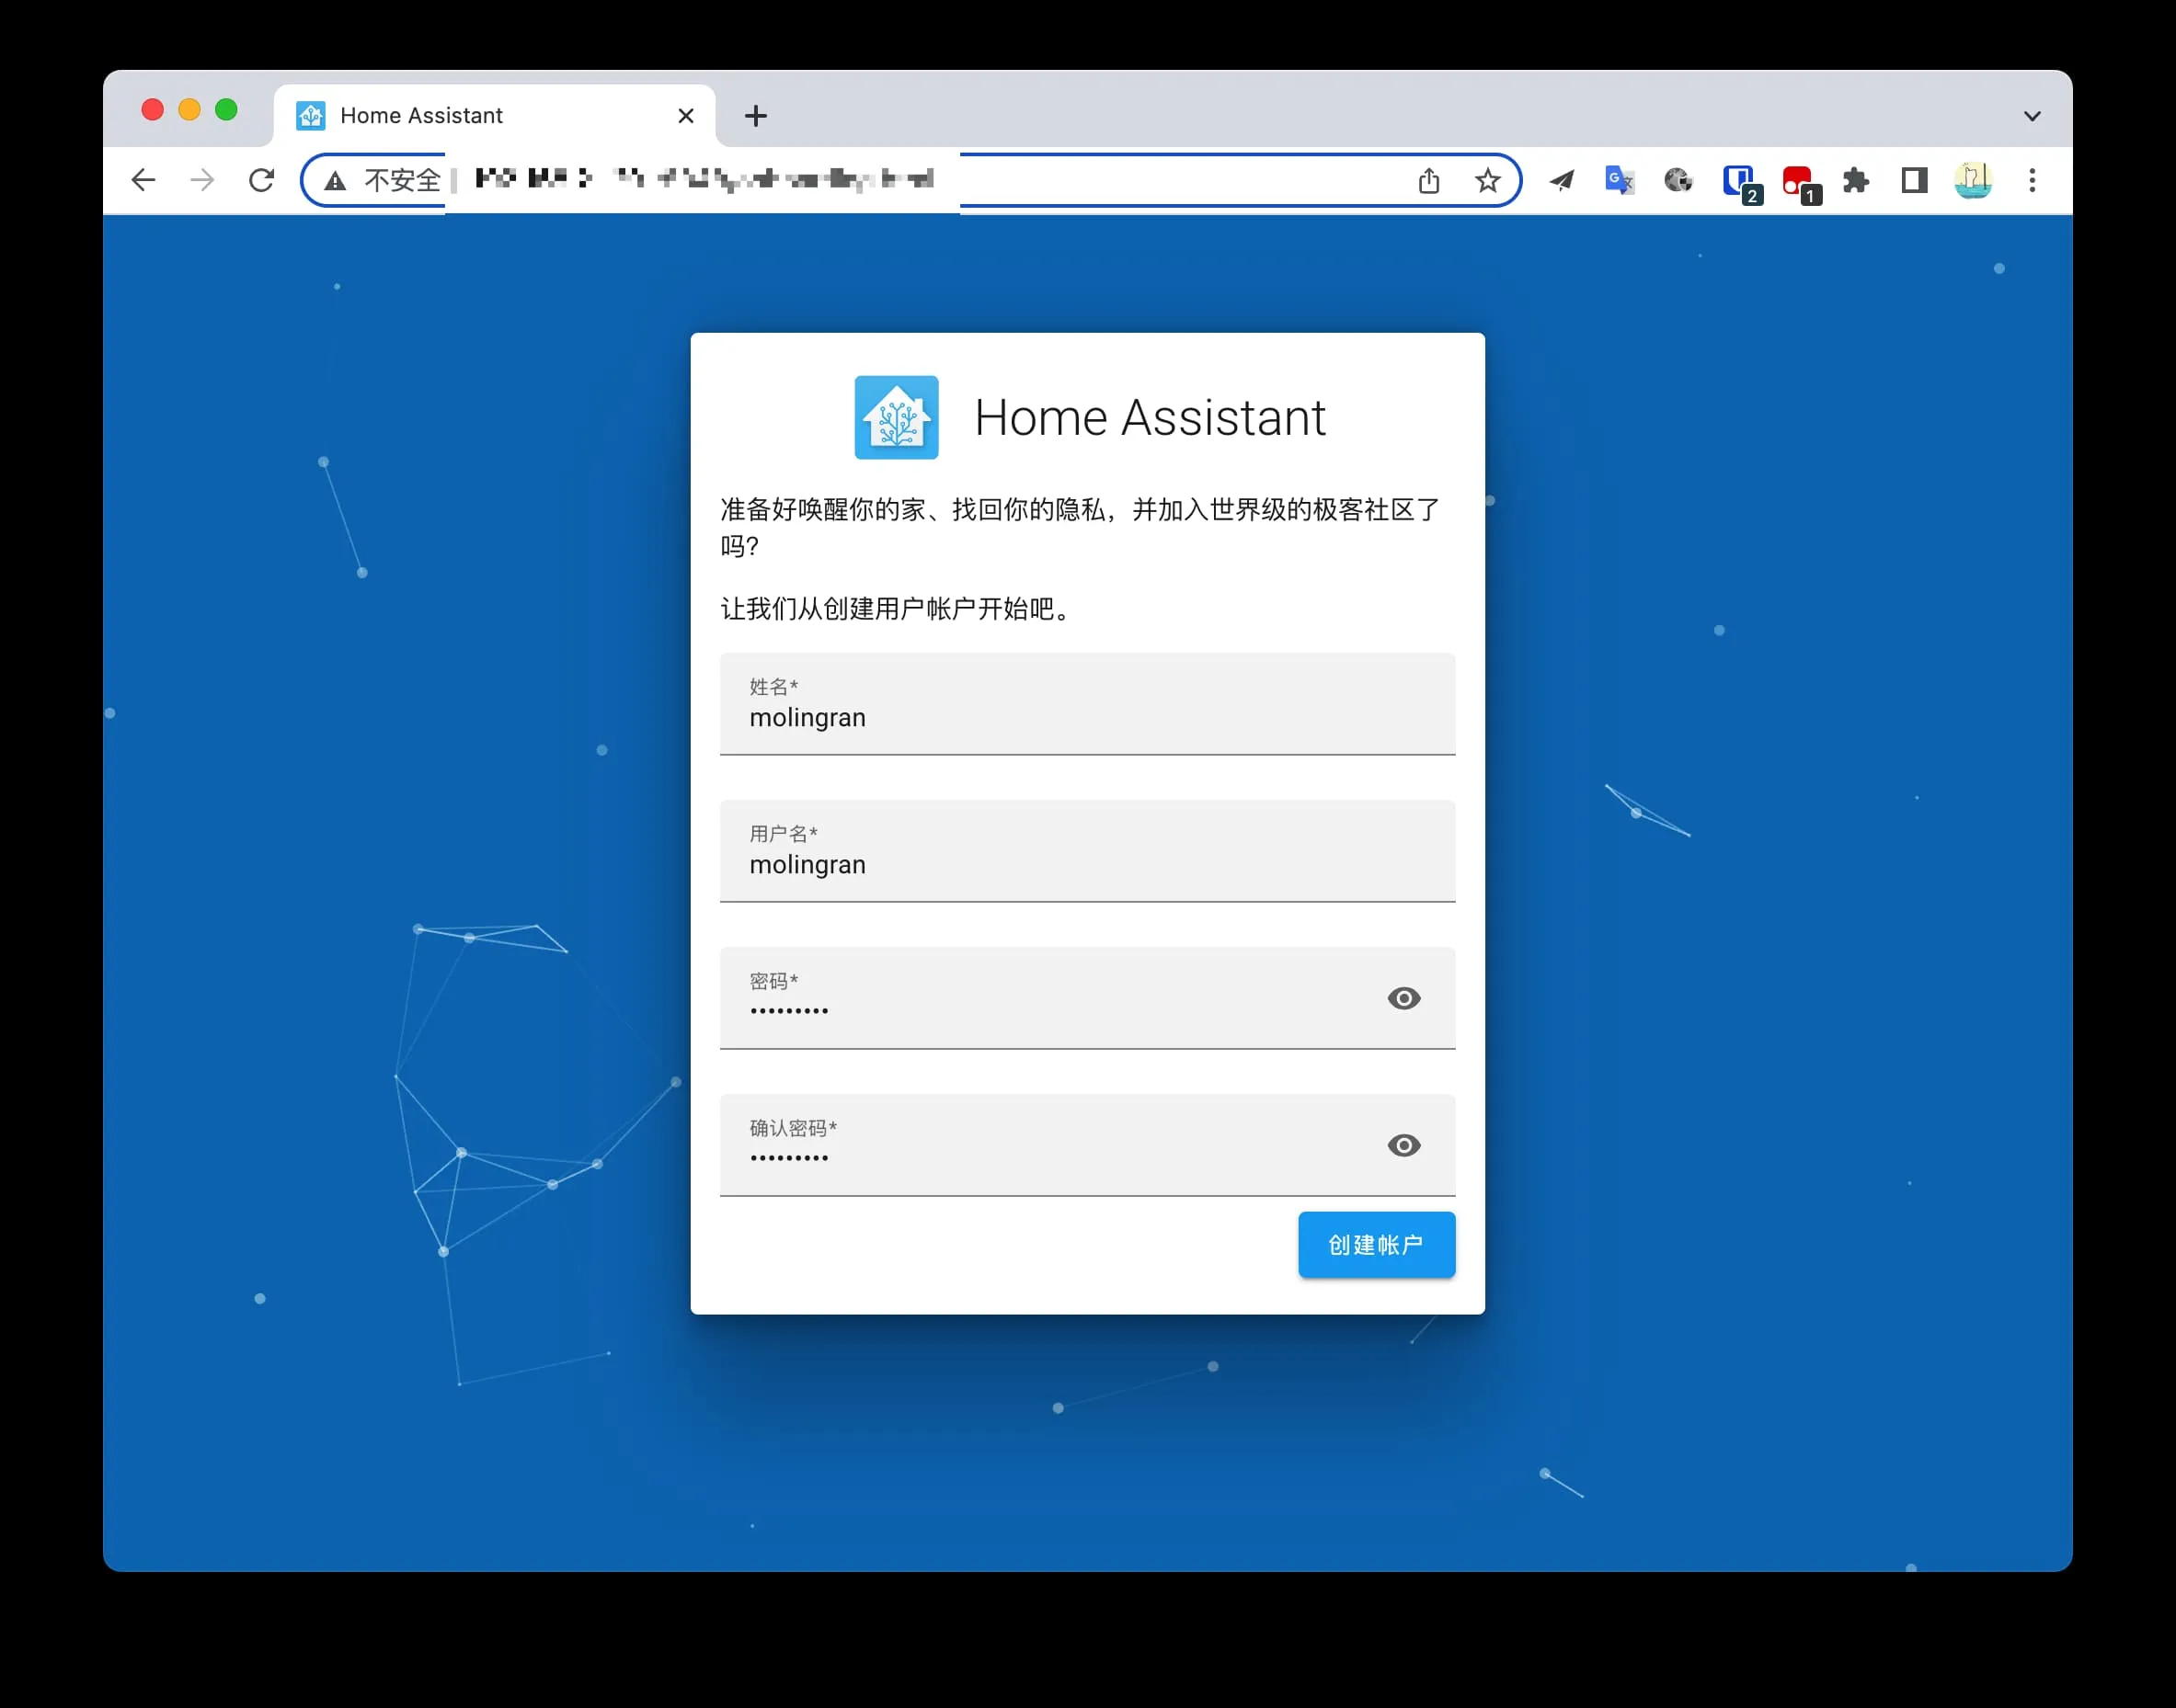Go back to previous page
Image resolution: width=2176 pixels, height=1708 pixels.
pos(144,180)
